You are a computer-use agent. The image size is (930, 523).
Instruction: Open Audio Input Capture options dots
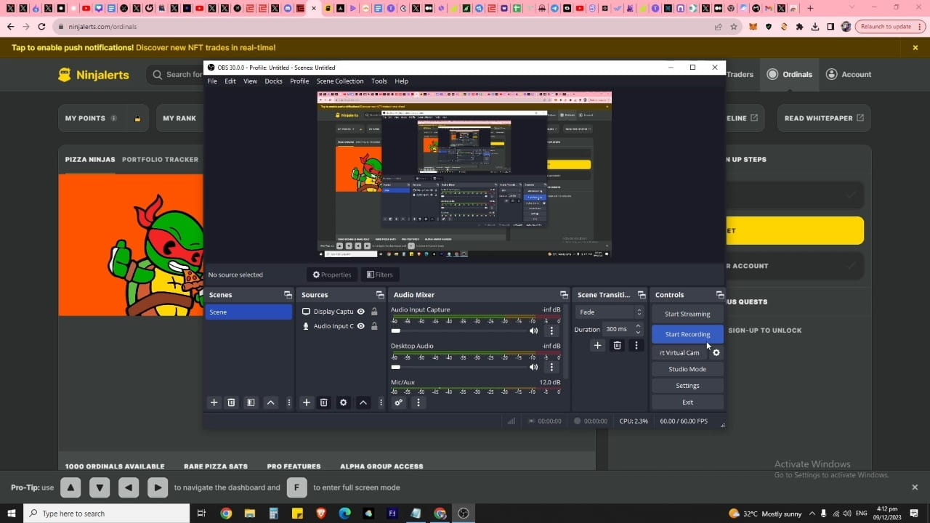[551, 331]
